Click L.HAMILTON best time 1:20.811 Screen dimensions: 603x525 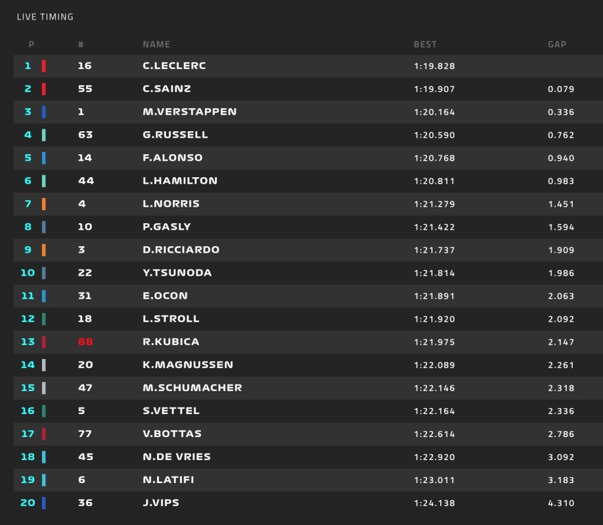click(434, 181)
